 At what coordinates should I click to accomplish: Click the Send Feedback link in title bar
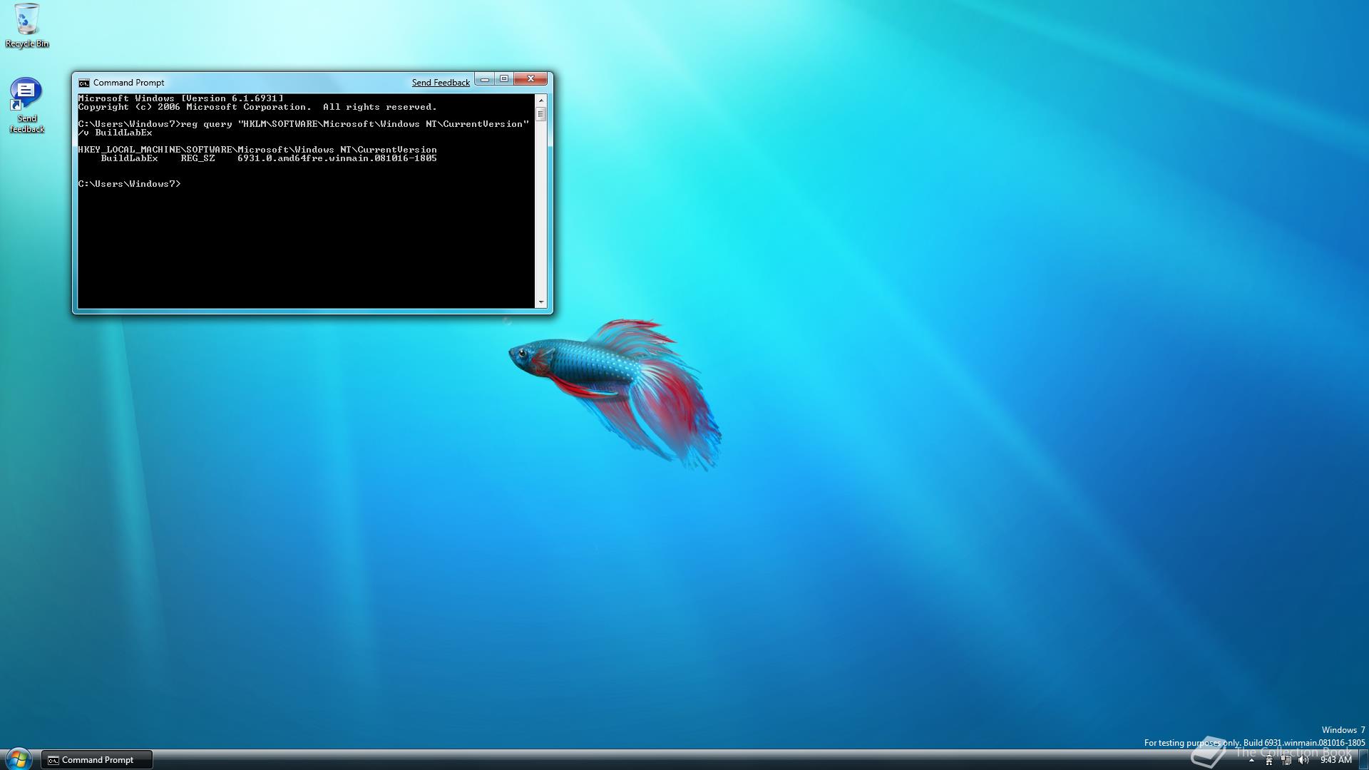441,83
